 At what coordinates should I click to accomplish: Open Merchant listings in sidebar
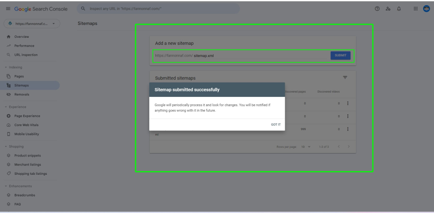point(27,164)
